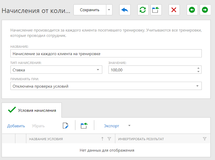Open filter for Название условия column
The width and height of the screenshot is (215, 160).
click(109, 139)
